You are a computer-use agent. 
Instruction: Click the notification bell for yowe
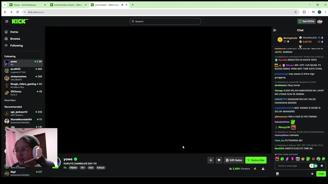coord(211,160)
